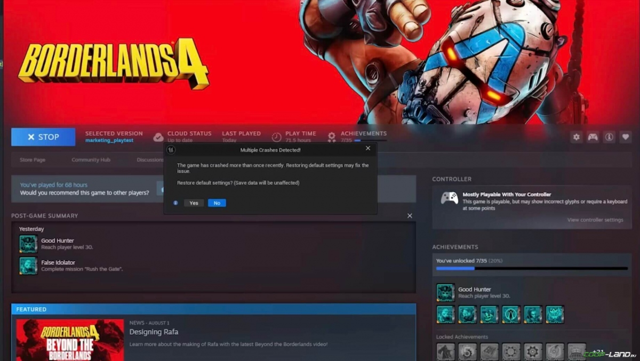Click the STOP button

point(43,137)
